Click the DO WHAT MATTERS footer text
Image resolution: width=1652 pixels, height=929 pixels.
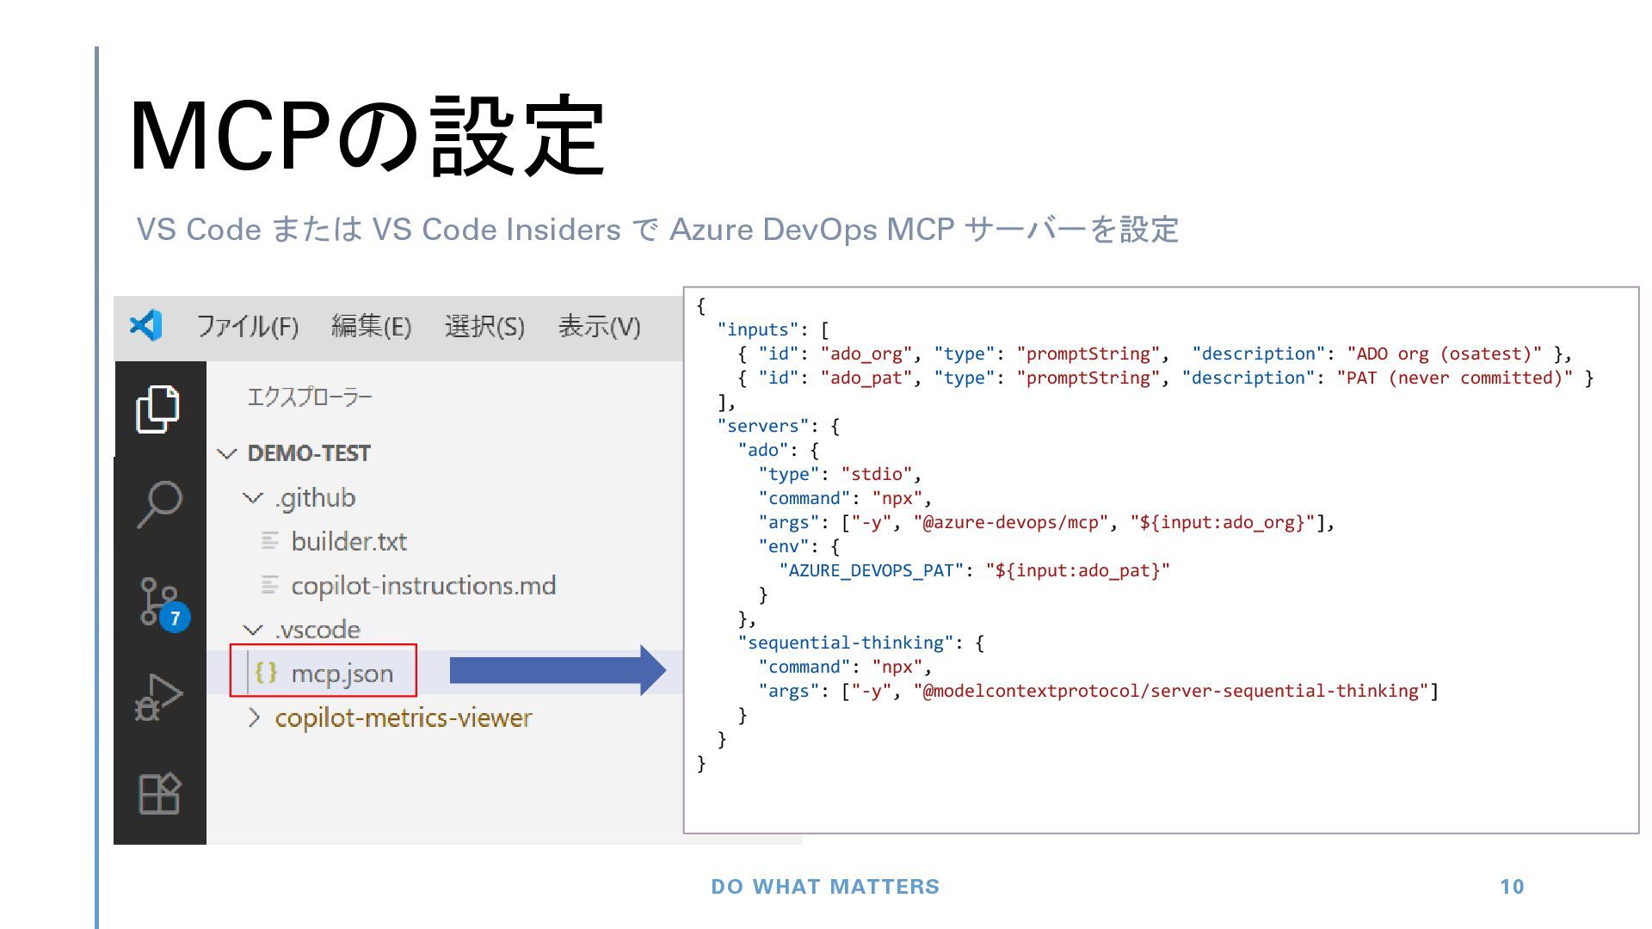coord(825,887)
